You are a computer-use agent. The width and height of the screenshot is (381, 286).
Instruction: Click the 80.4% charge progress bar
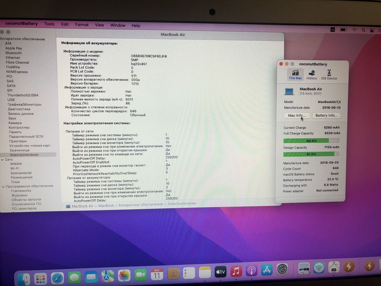311,141
